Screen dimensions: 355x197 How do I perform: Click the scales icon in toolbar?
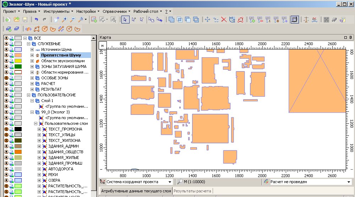coord(306,20)
